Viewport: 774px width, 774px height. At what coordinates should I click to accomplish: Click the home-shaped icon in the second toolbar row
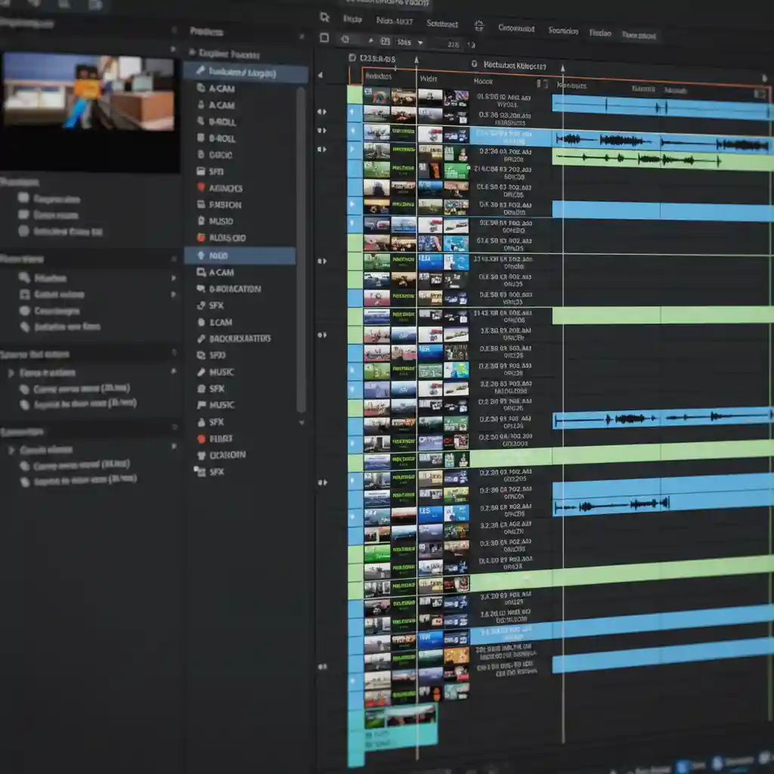pyautogui.click(x=345, y=39)
